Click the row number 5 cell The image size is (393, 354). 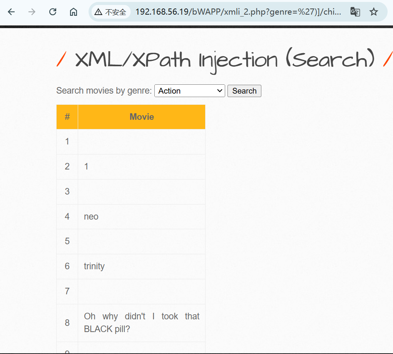tap(67, 242)
